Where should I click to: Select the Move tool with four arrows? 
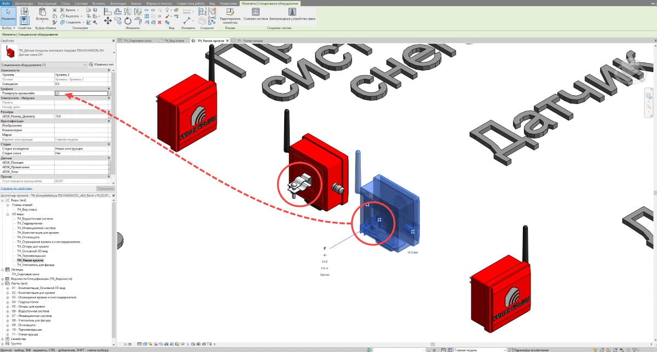tap(107, 20)
